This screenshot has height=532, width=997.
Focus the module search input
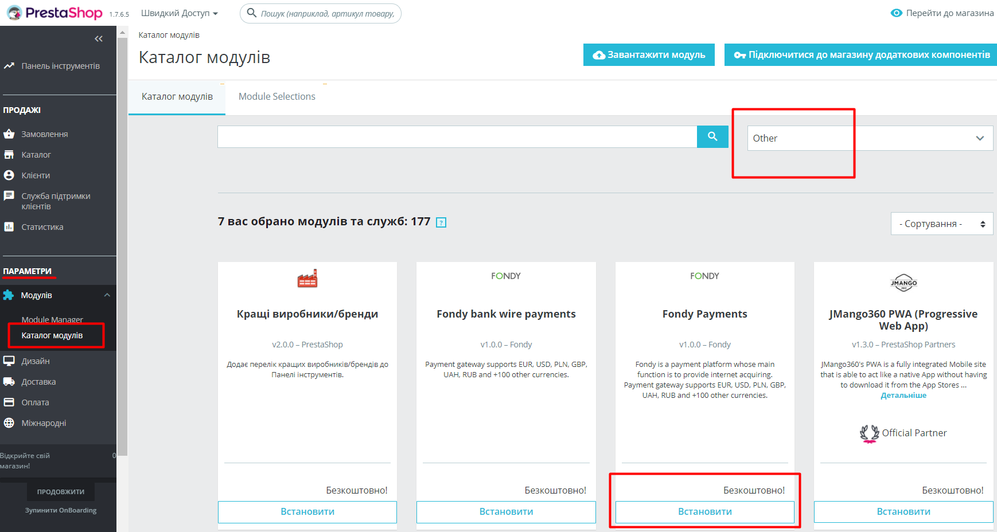tap(457, 137)
